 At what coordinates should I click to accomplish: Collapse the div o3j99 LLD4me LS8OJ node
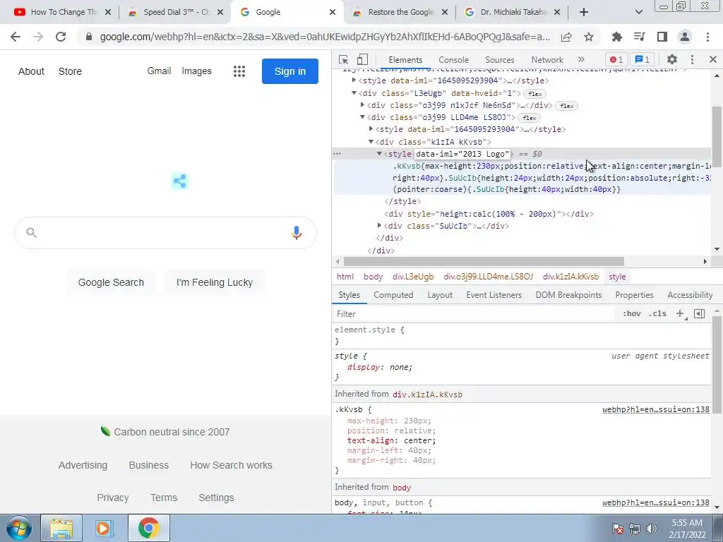point(362,117)
